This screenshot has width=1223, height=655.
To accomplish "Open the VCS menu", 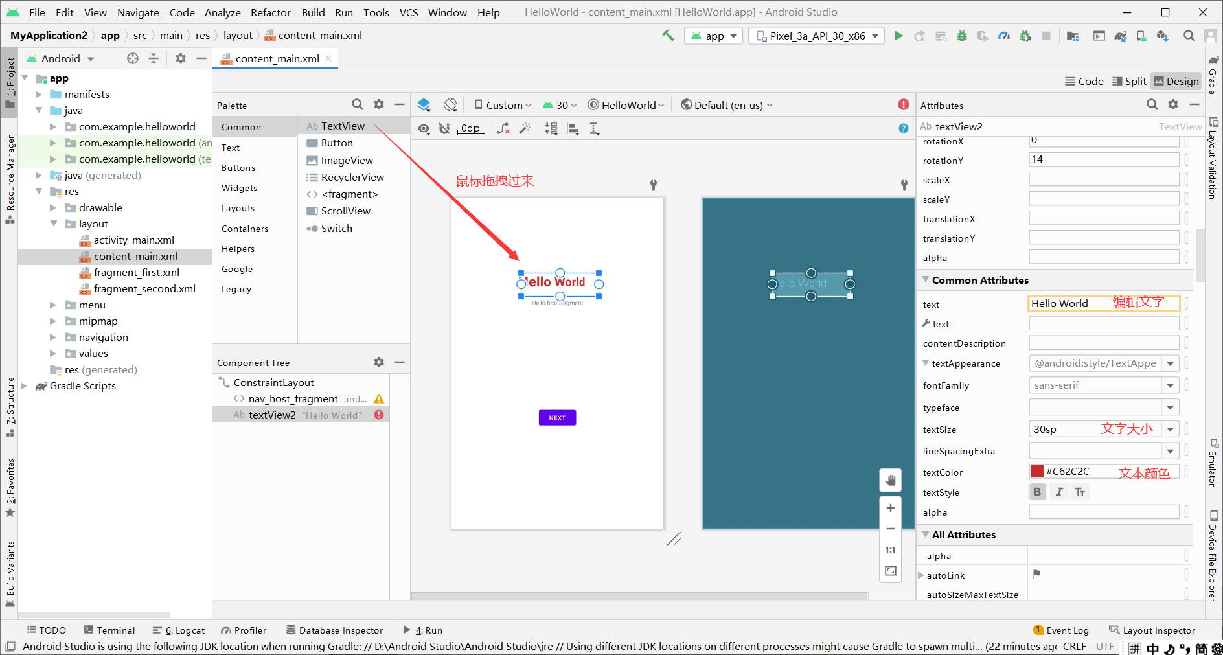I will point(409,12).
